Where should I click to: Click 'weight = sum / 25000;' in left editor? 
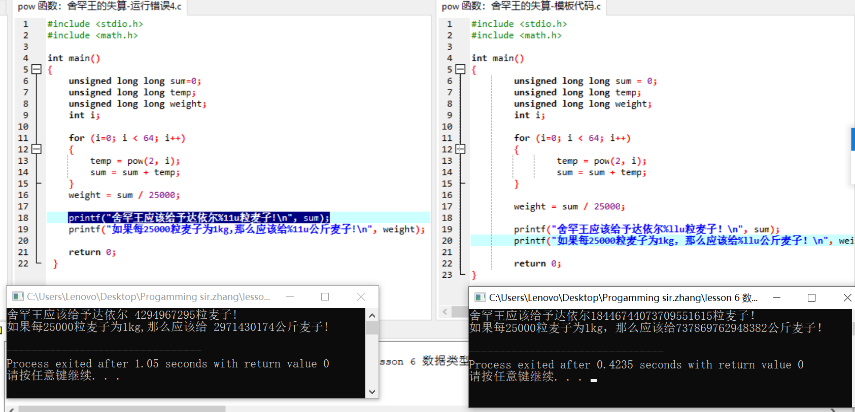(124, 195)
